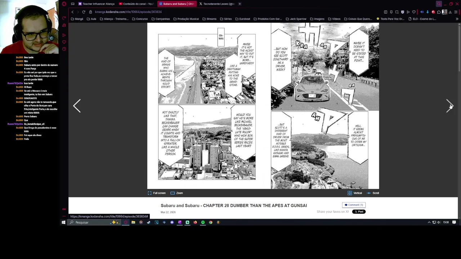Open the Streams bookmarks folder

click(x=209, y=19)
